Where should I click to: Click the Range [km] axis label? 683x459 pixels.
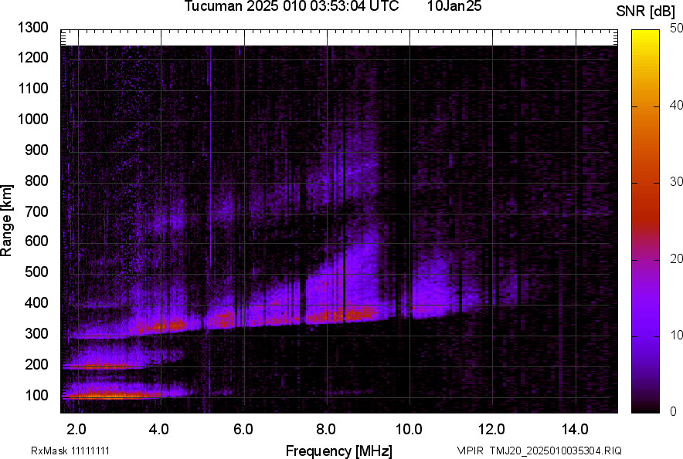[8, 221]
